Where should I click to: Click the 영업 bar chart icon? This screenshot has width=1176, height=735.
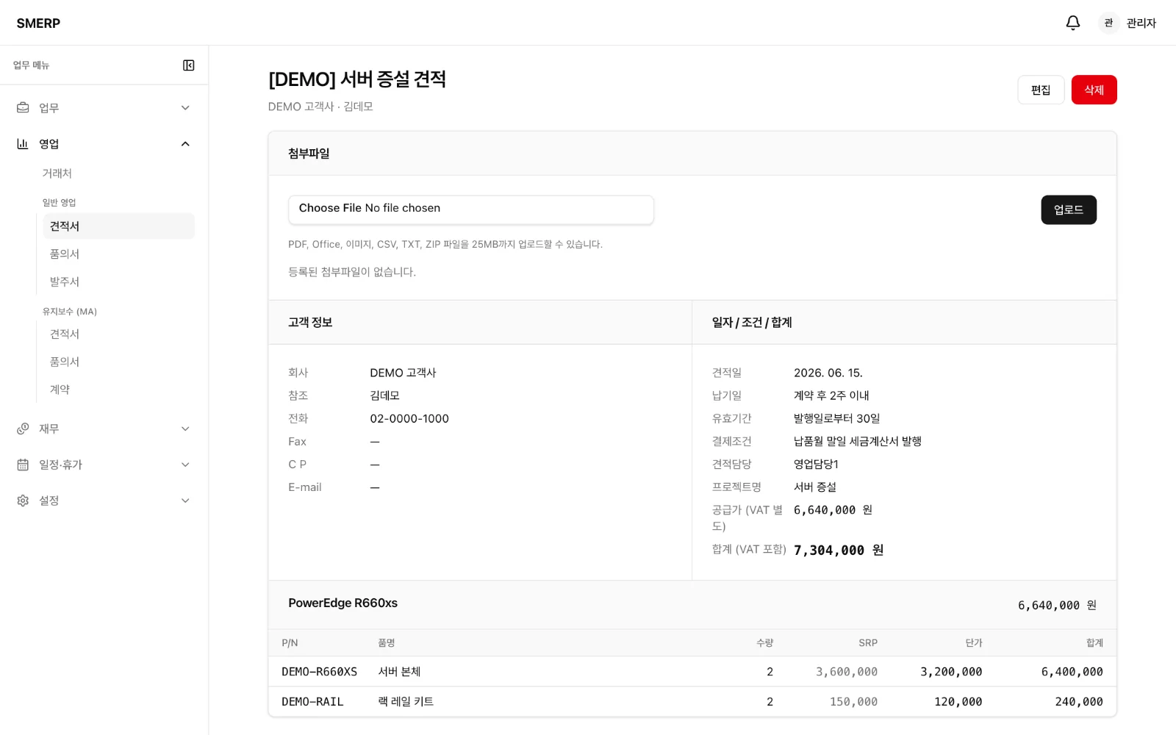tap(23, 143)
